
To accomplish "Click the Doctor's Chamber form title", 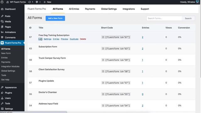I will pyautogui.click(x=48, y=92).
